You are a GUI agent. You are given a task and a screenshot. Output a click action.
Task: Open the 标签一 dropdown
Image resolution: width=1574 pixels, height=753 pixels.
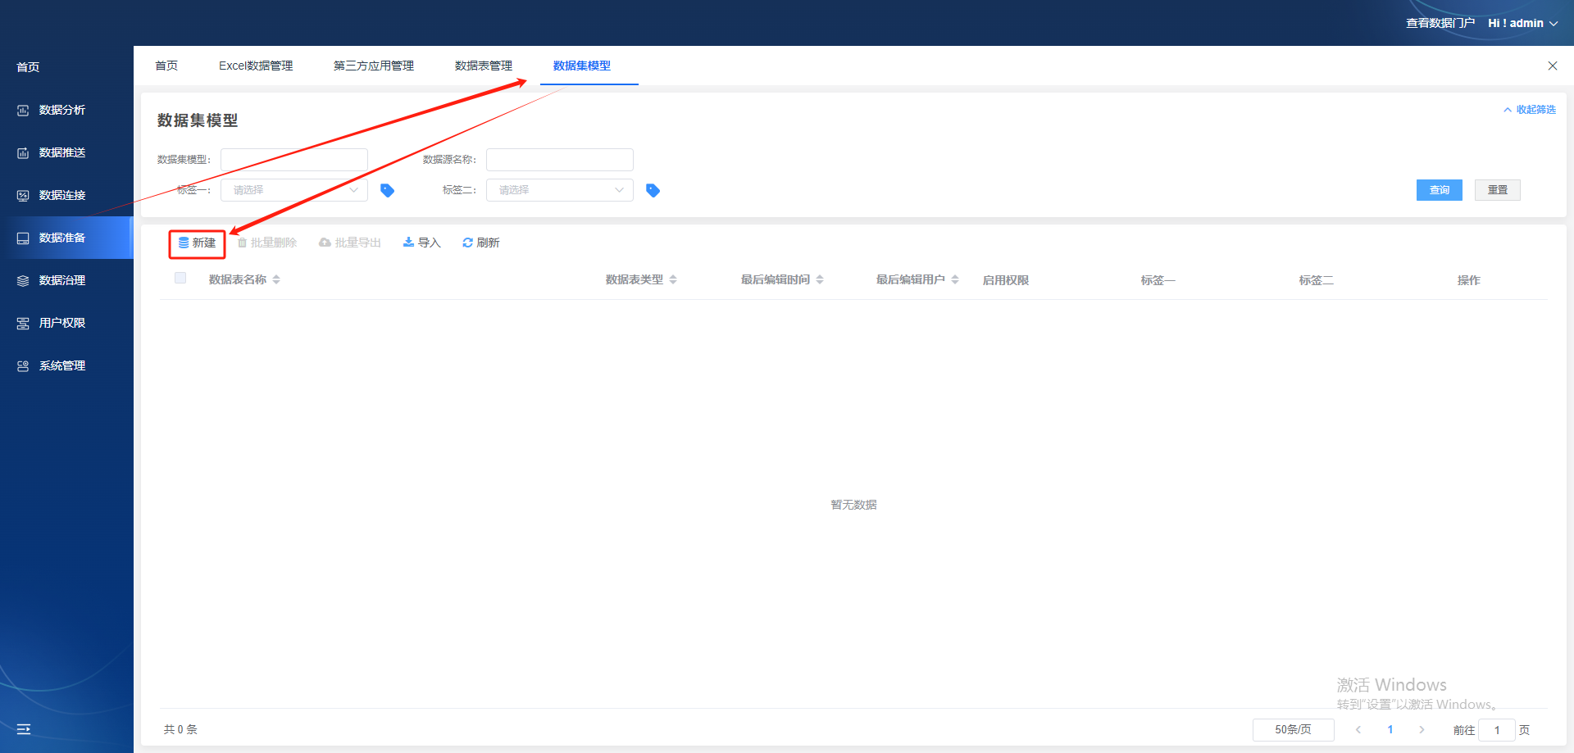tap(293, 190)
